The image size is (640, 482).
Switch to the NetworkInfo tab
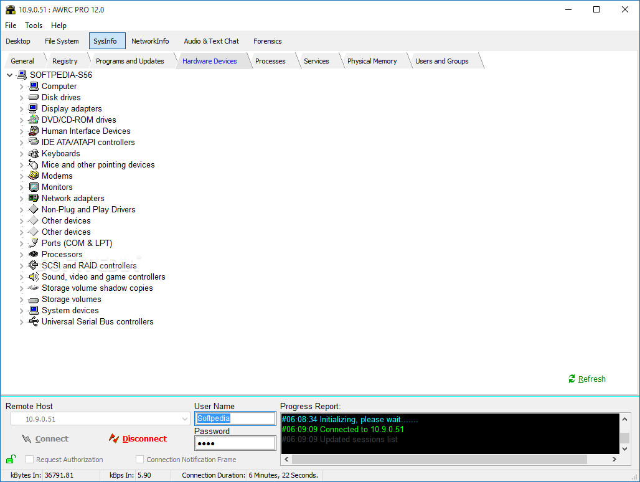[150, 41]
